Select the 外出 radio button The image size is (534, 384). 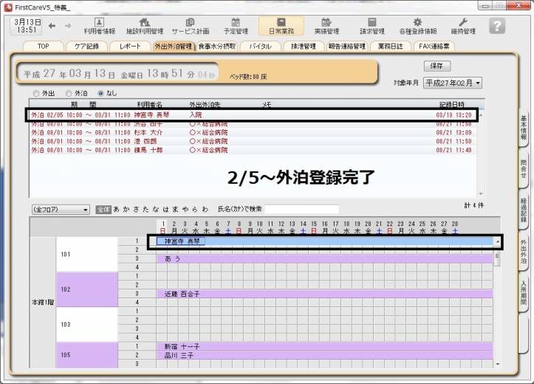click(35, 94)
